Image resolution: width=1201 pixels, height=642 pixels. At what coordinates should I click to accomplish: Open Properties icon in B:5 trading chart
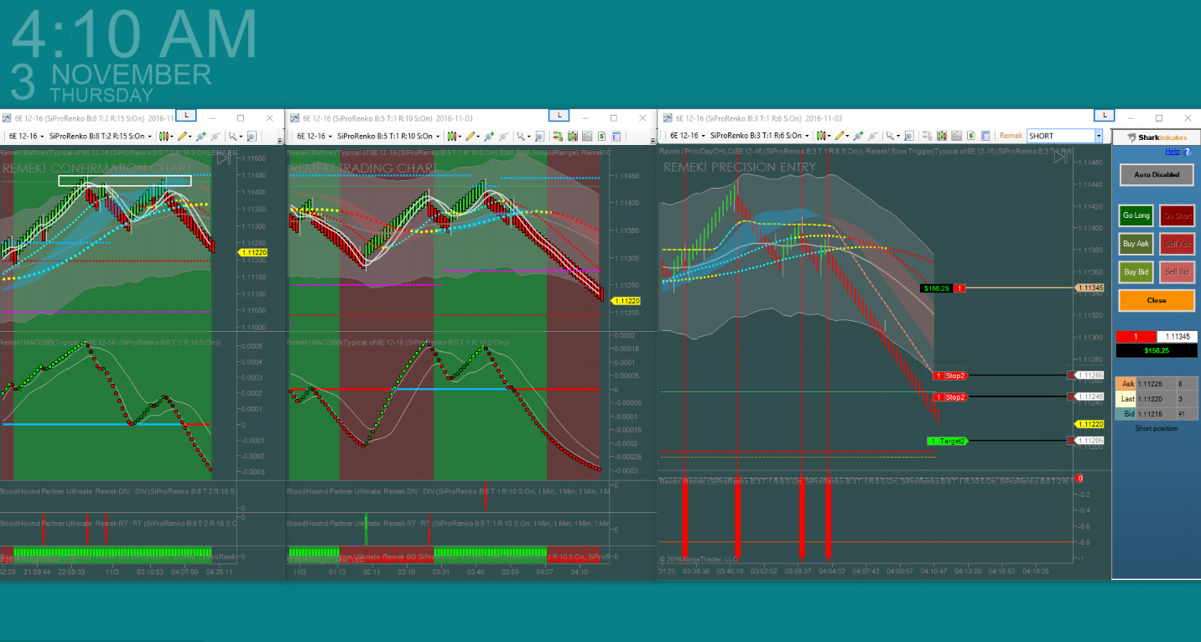tap(616, 136)
